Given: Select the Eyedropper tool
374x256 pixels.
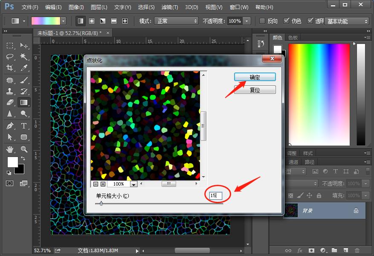Looking at the screenshot, I should [24, 68].
